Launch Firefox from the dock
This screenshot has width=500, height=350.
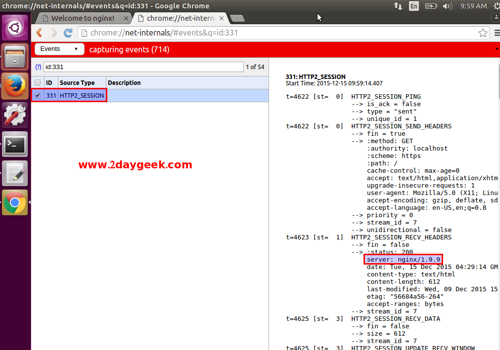point(15,86)
